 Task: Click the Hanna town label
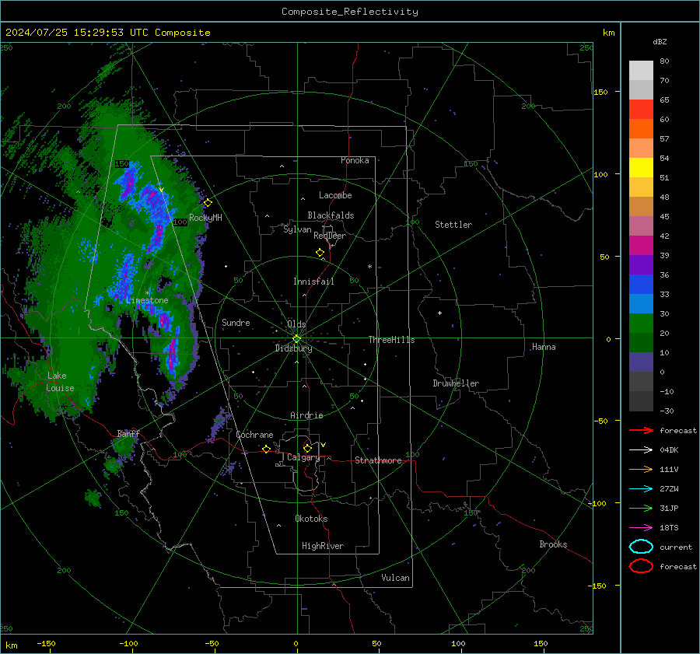pyautogui.click(x=544, y=347)
